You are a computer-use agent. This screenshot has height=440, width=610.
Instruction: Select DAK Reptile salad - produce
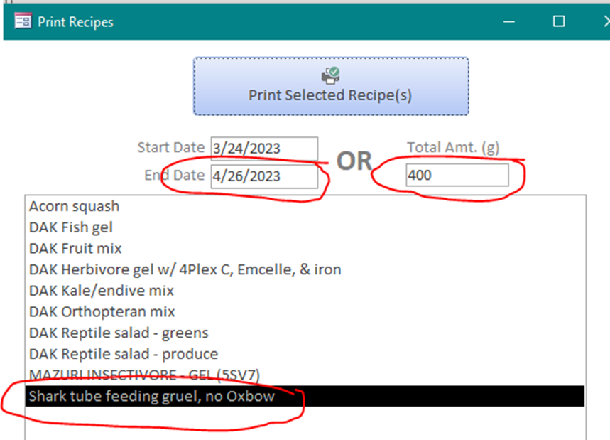coord(305,354)
